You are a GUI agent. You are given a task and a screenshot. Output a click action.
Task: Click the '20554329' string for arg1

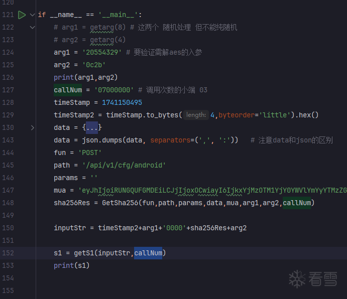pos(102,52)
